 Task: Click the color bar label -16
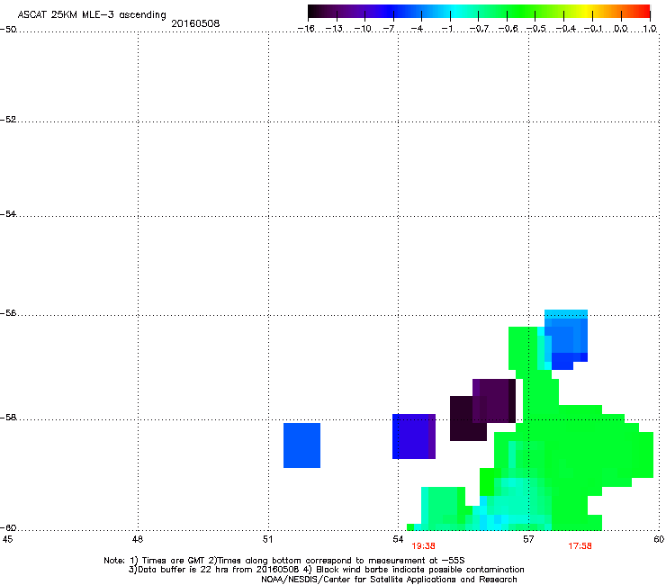[x=306, y=29]
